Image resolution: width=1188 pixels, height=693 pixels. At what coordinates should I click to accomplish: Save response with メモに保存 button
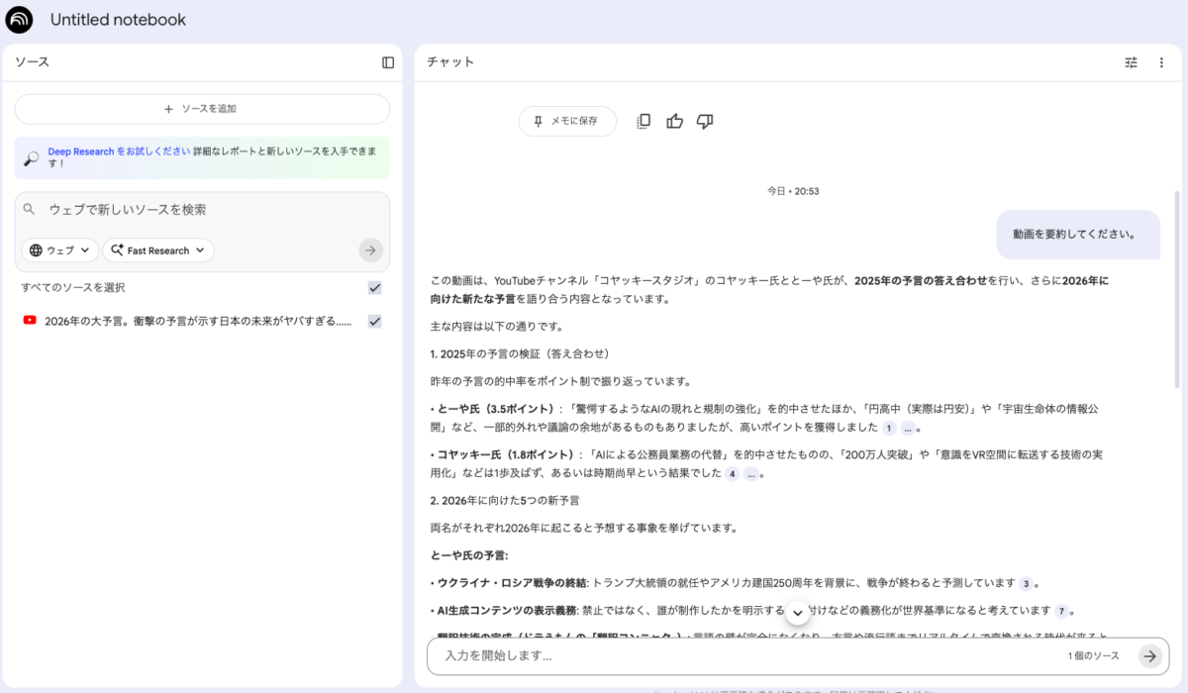pyautogui.click(x=567, y=121)
